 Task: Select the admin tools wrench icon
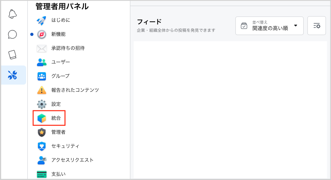12,75
